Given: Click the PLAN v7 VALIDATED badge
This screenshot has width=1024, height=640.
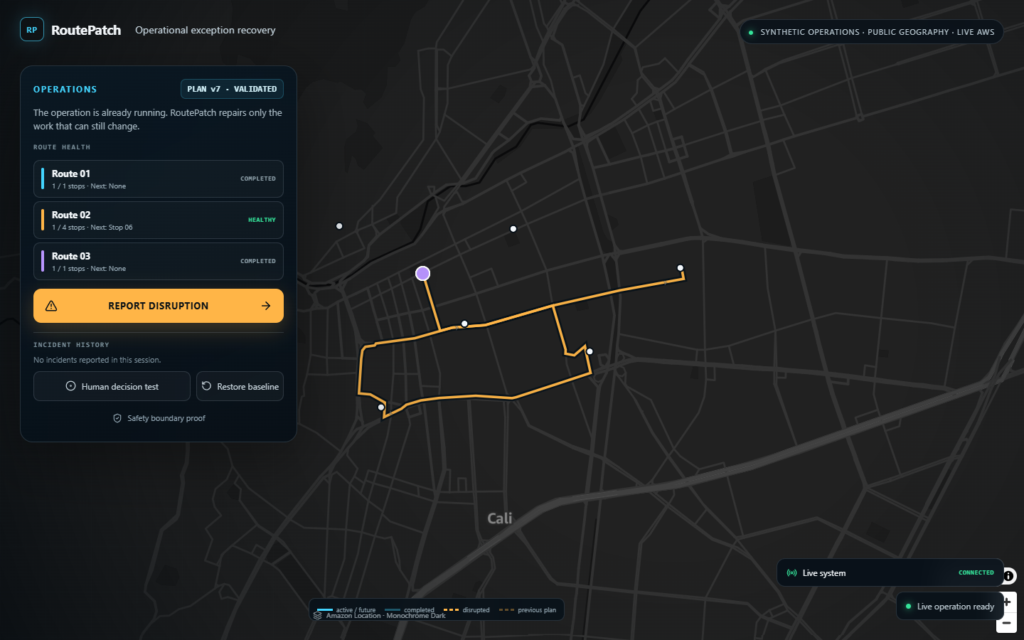Looking at the screenshot, I should (232, 89).
